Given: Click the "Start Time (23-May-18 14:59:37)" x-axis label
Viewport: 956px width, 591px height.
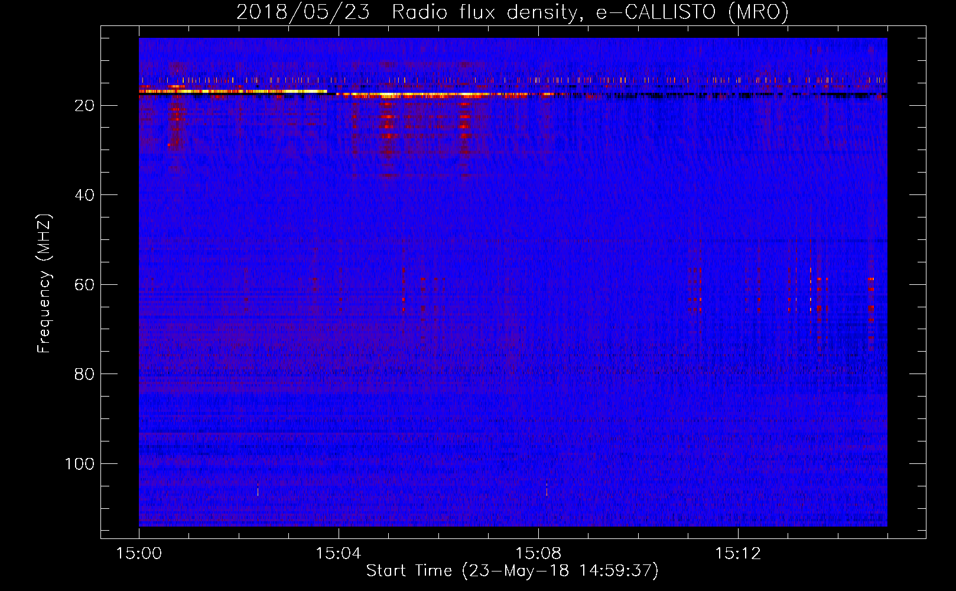Looking at the screenshot, I should pos(512,571).
